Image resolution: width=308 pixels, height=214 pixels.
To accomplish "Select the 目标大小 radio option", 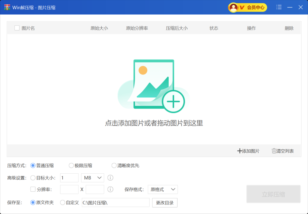I will (33, 178).
